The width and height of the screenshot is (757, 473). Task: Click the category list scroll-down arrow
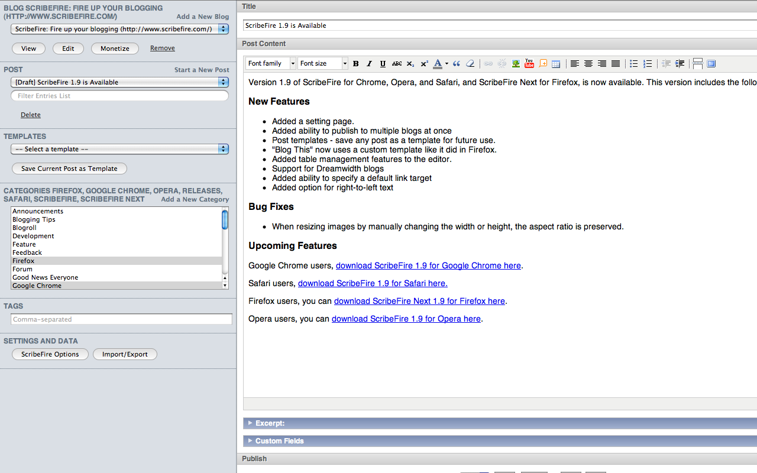point(225,286)
